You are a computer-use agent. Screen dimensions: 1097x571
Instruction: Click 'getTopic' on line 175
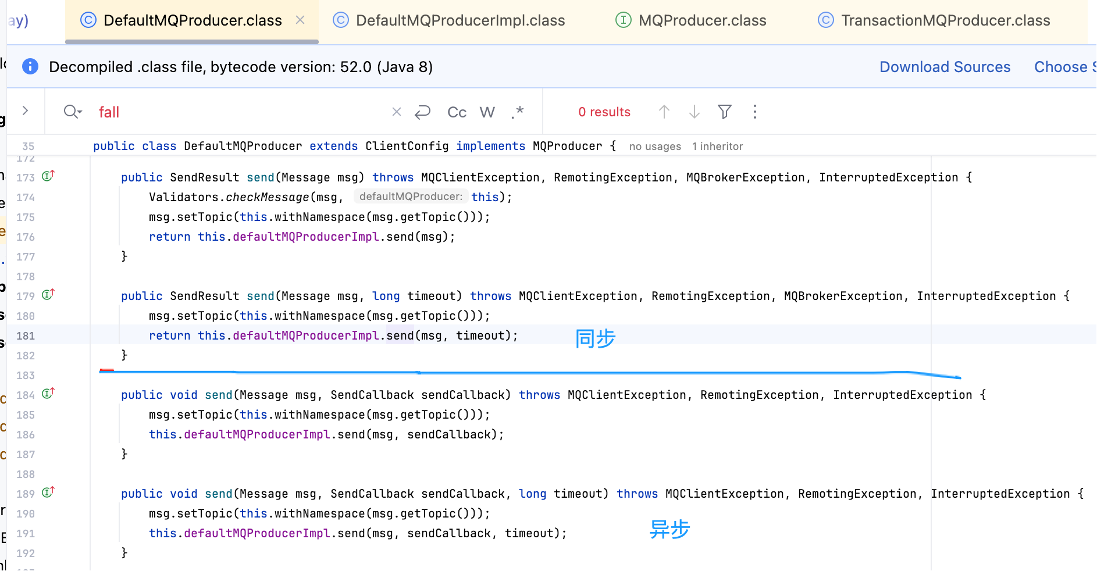[428, 217]
